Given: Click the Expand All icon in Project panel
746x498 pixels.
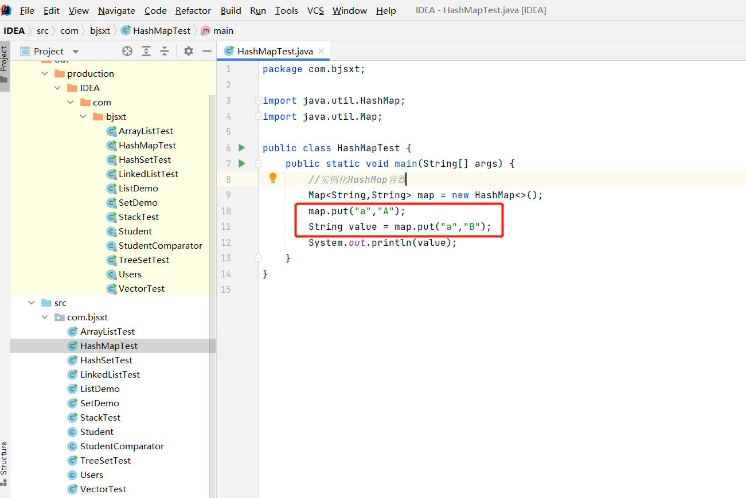Looking at the screenshot, I should [x=146, y=51].
